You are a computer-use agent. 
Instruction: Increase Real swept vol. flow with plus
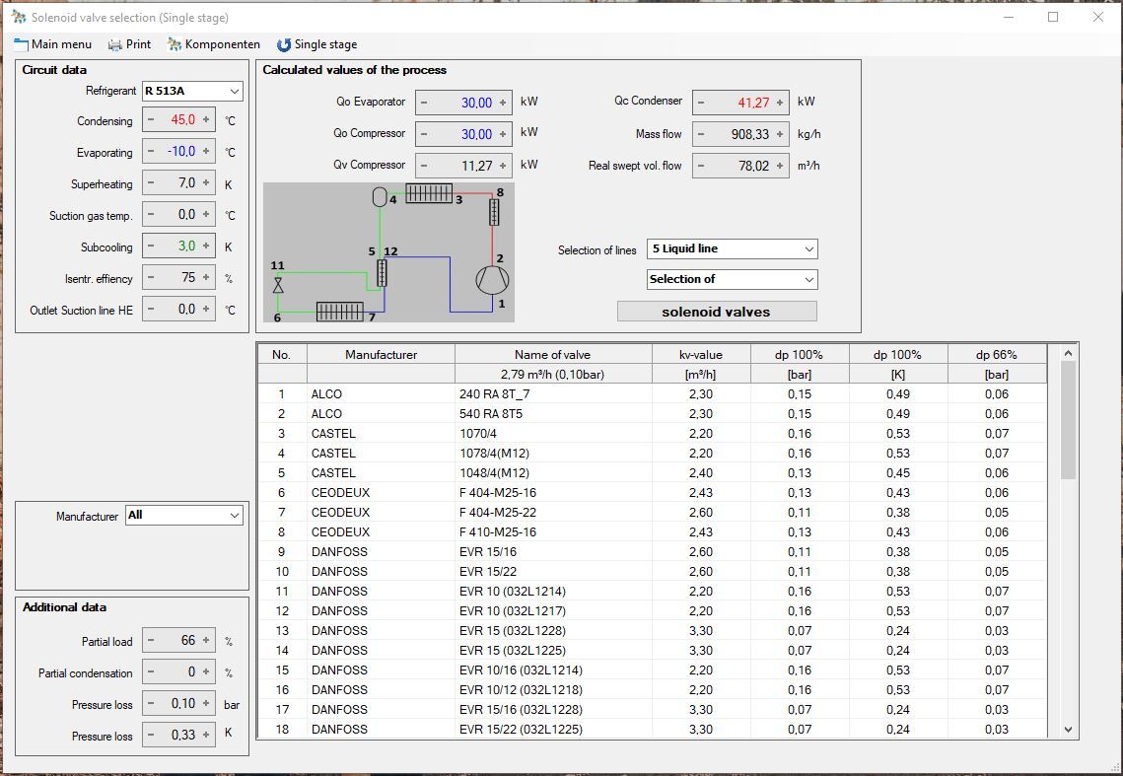[x=780, y=166]
